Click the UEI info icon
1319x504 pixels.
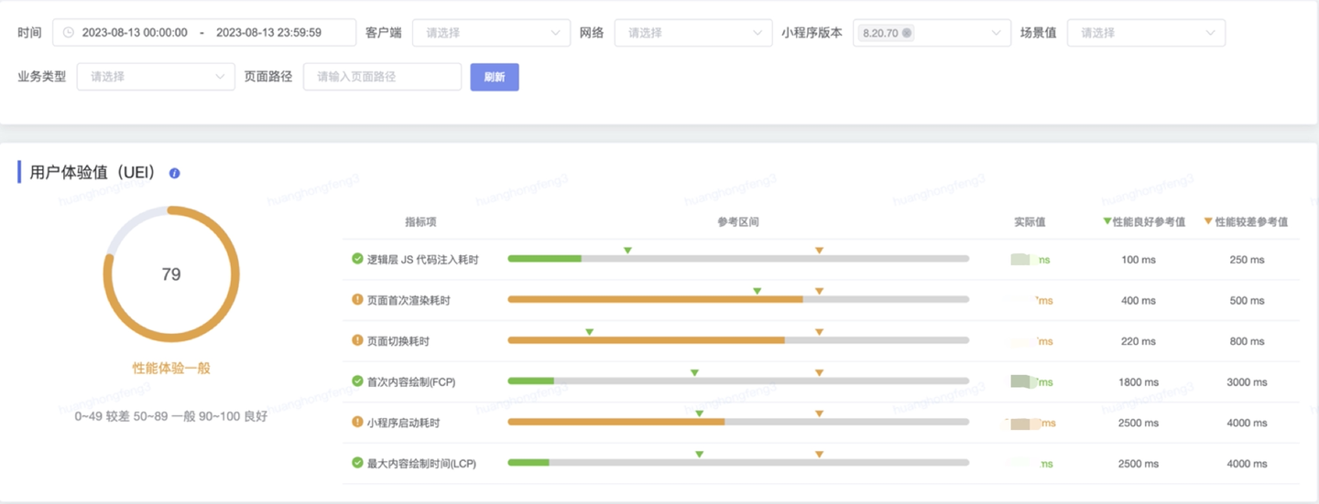(174, 173)
